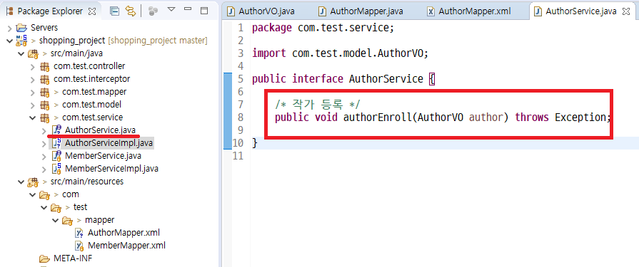639x267 pixels.
Task: Click com.test.controller package icon
Action: 44,66
